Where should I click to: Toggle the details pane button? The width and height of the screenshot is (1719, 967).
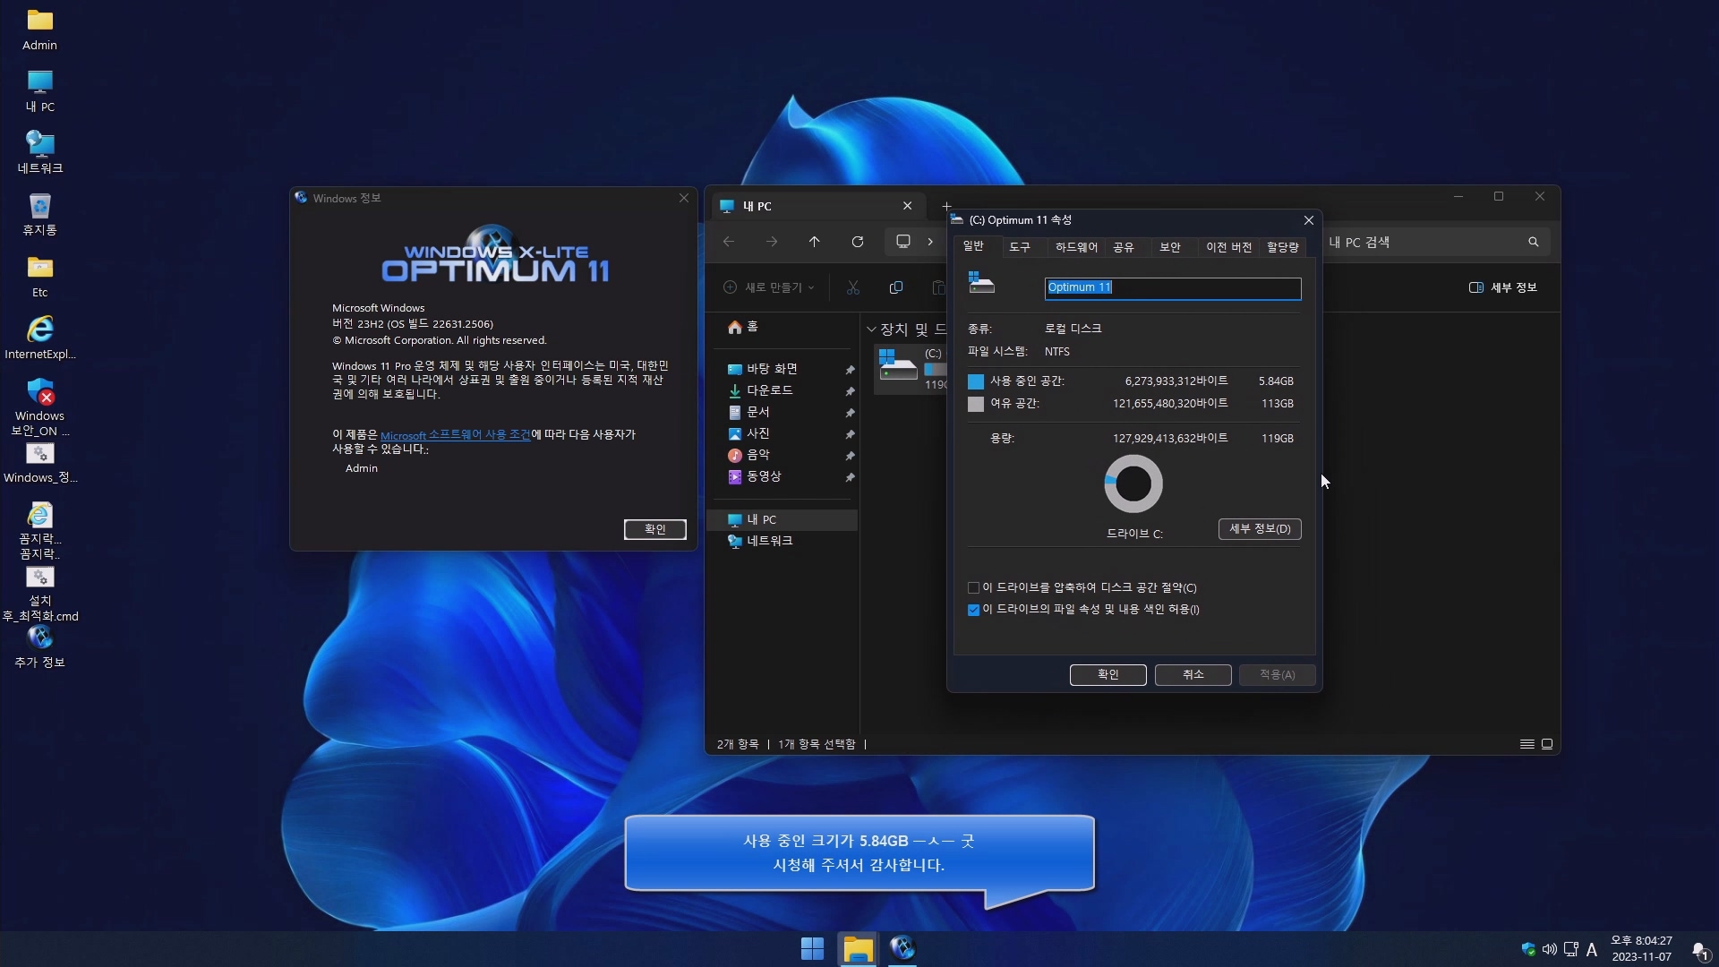(1503, 287)
